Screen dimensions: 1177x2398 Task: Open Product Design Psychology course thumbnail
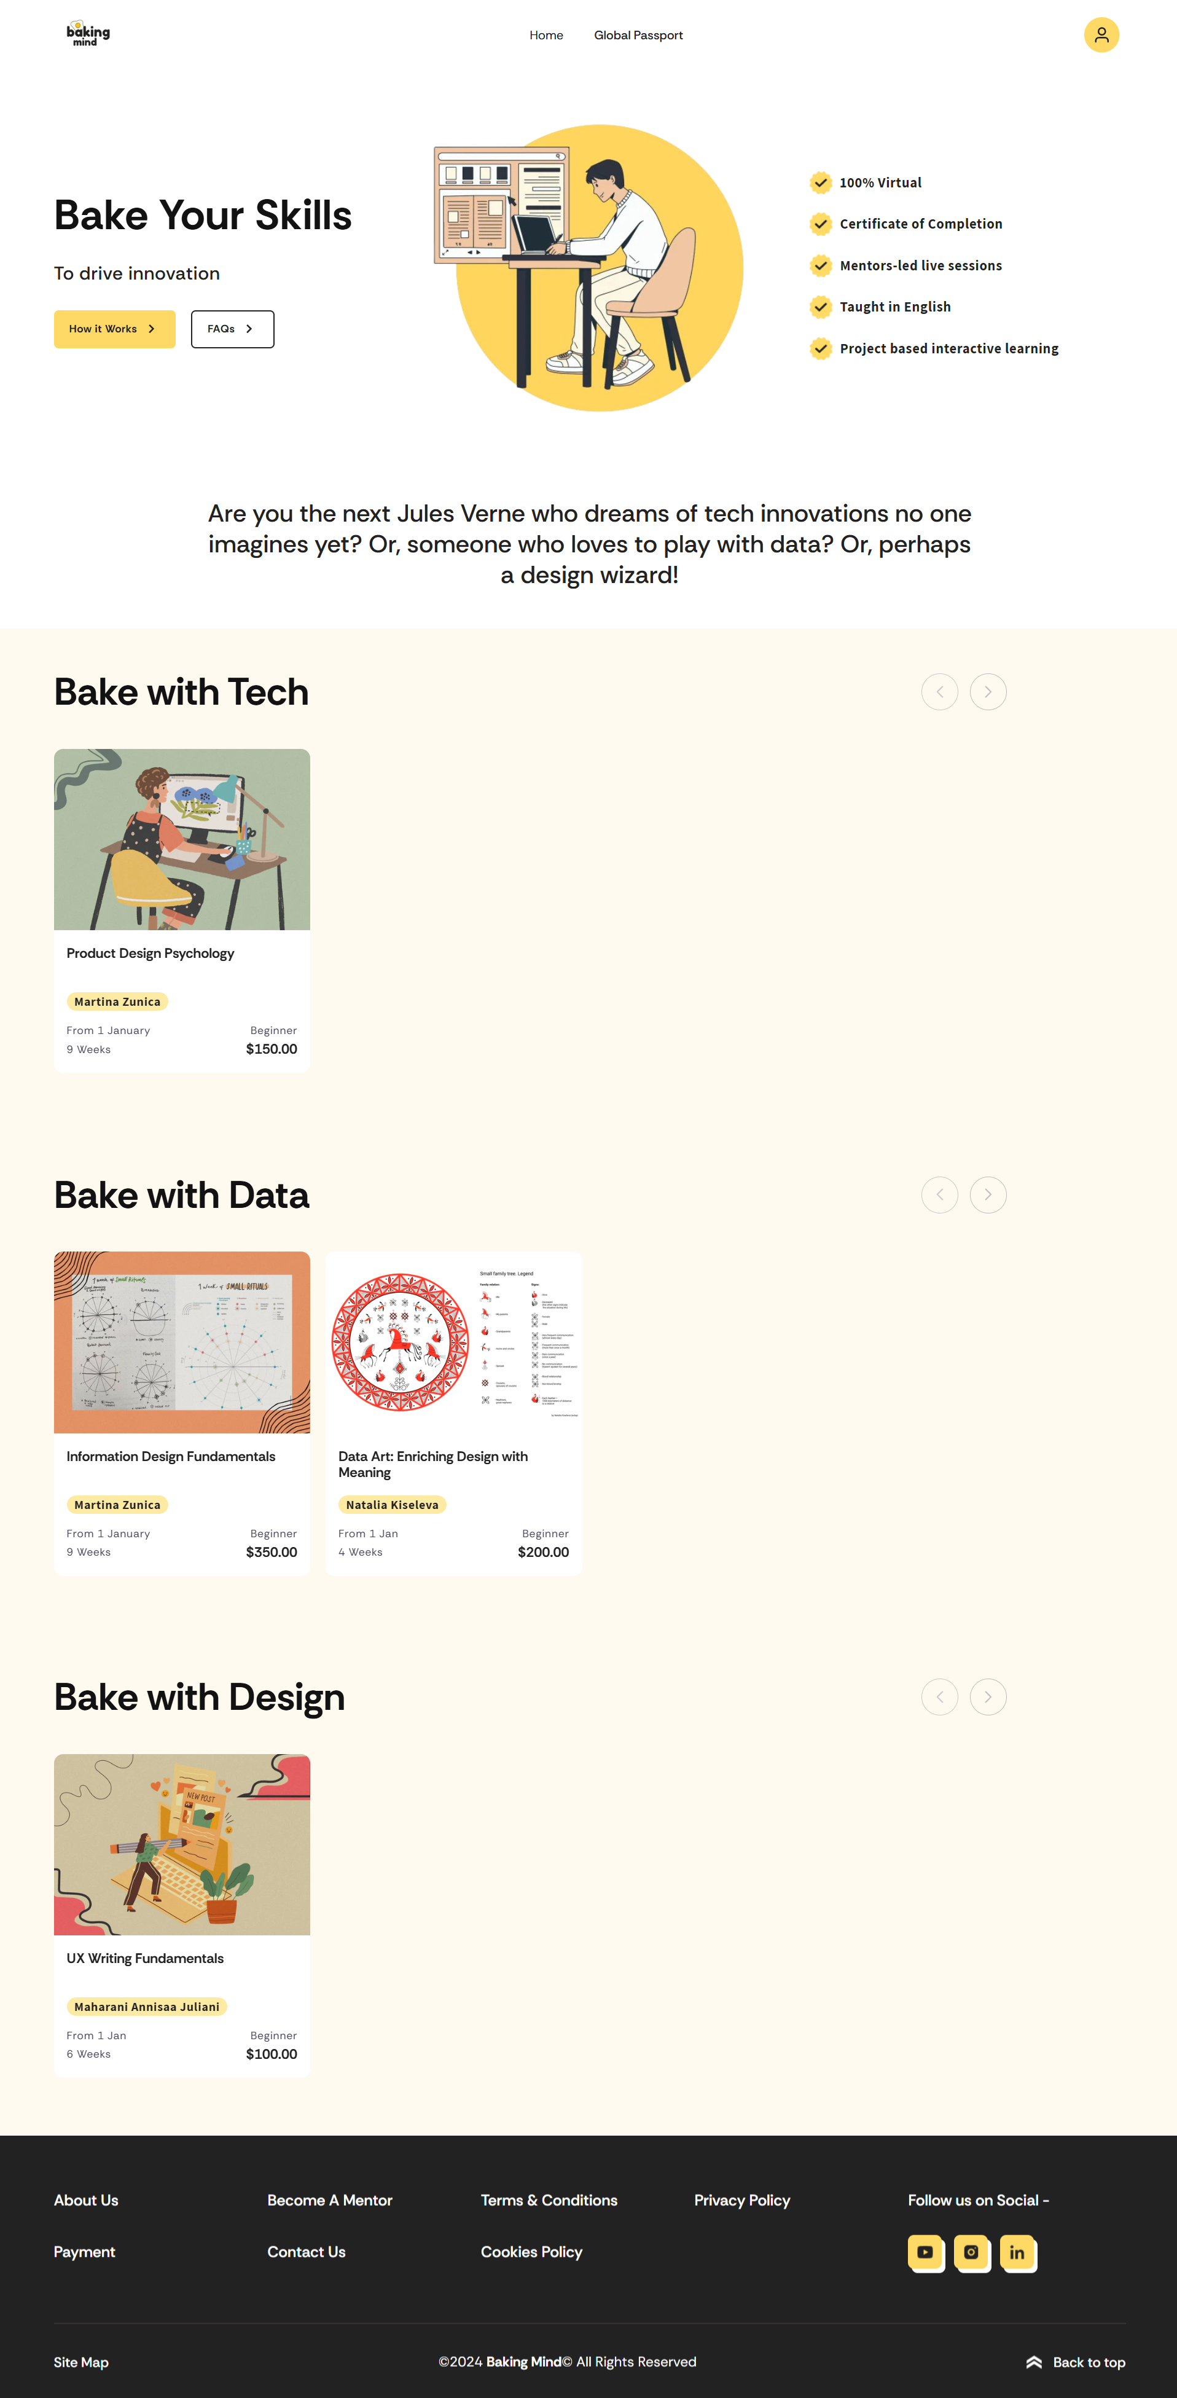(x=182, y=839)
